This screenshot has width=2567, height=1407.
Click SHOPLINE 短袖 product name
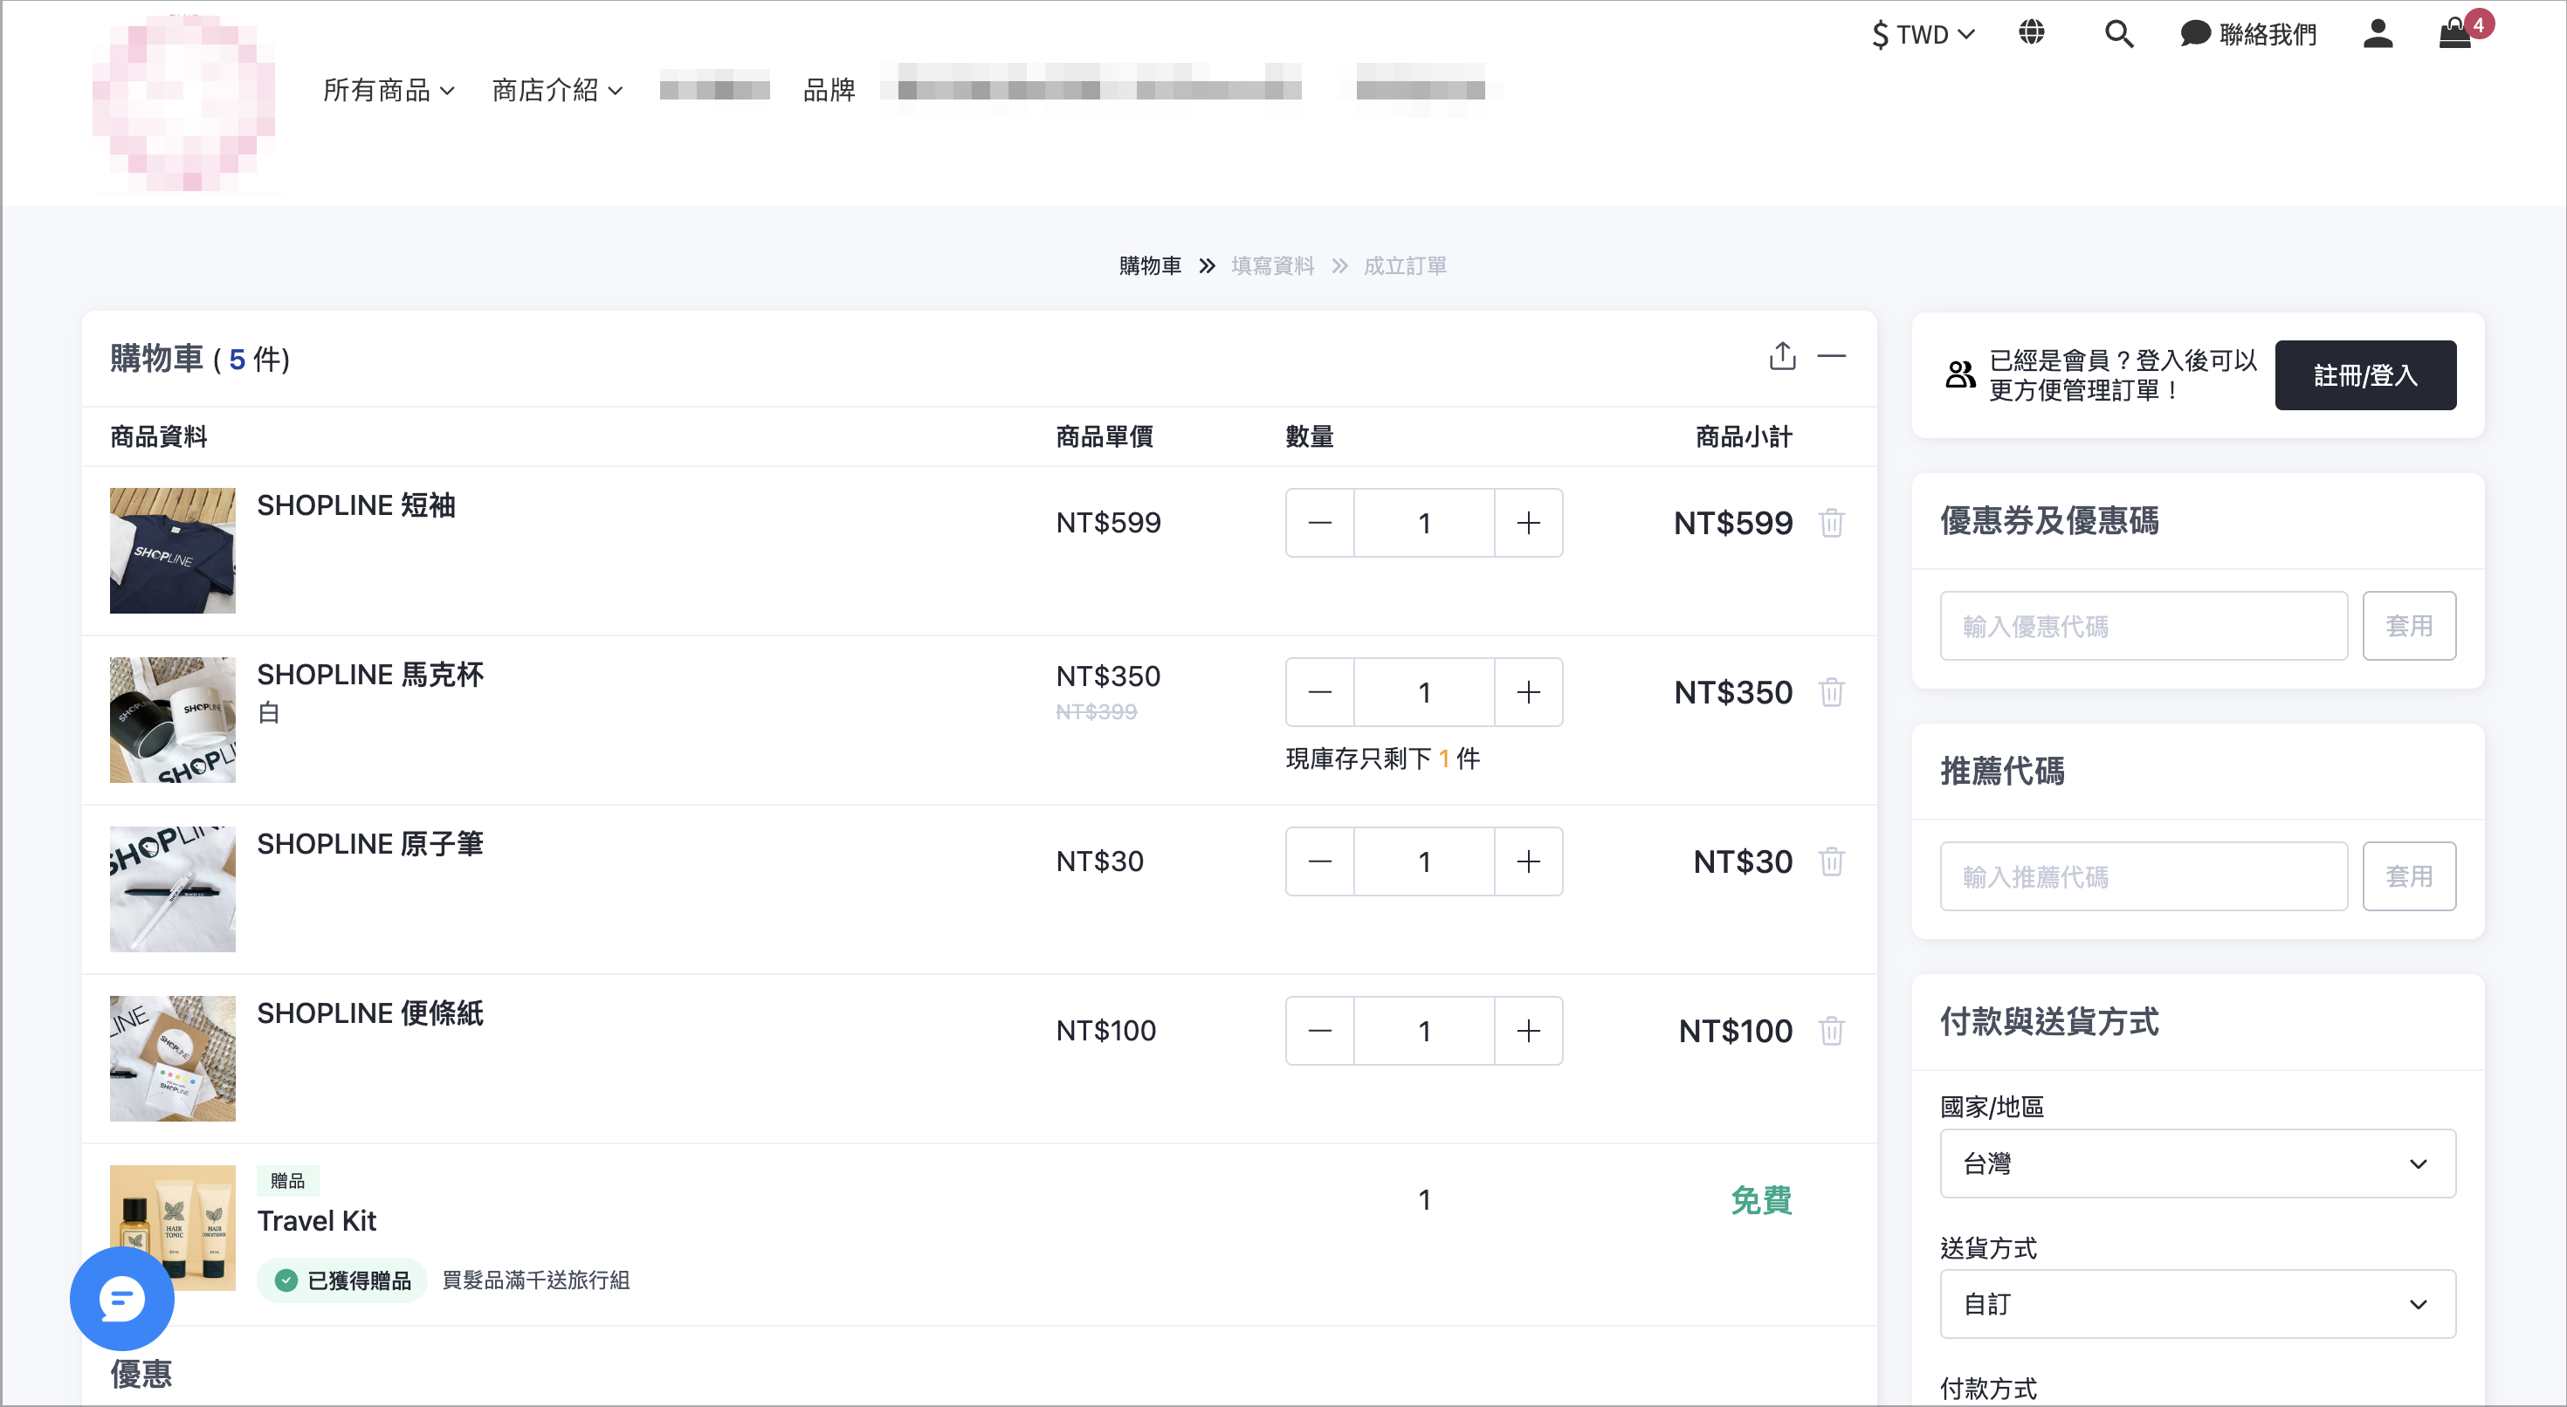coord(355,505)
